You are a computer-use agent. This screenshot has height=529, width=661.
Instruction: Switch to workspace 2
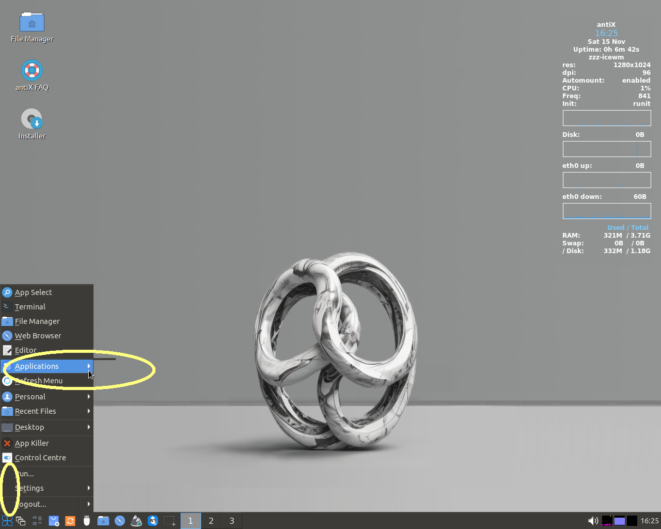211,521
